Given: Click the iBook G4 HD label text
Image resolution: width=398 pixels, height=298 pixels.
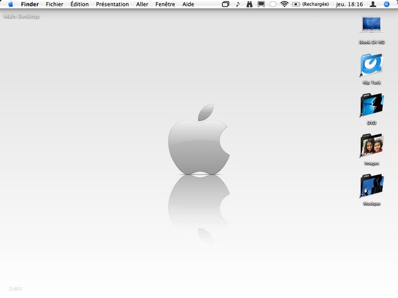Looking at the screenshot, I should coord(372,42).
